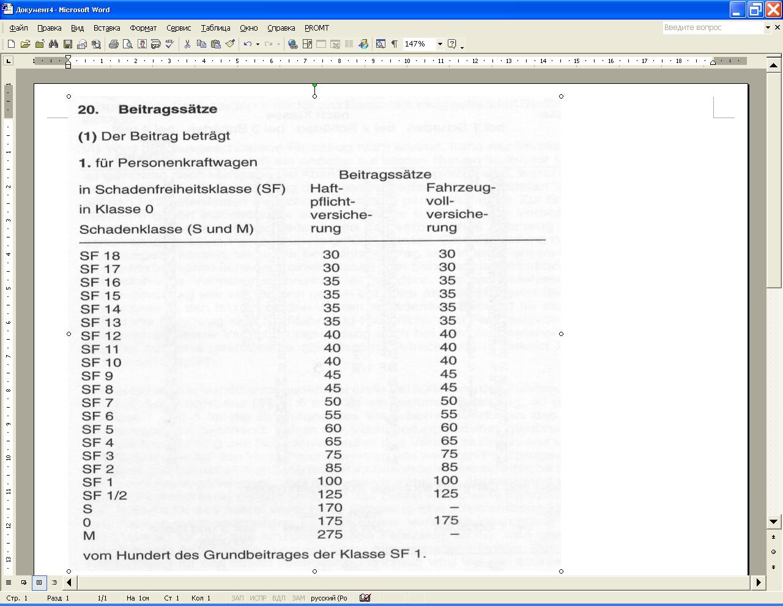Viewport: 783px width, 606px height.
Task: Switch to Web Layout view button
Action: 24,582
